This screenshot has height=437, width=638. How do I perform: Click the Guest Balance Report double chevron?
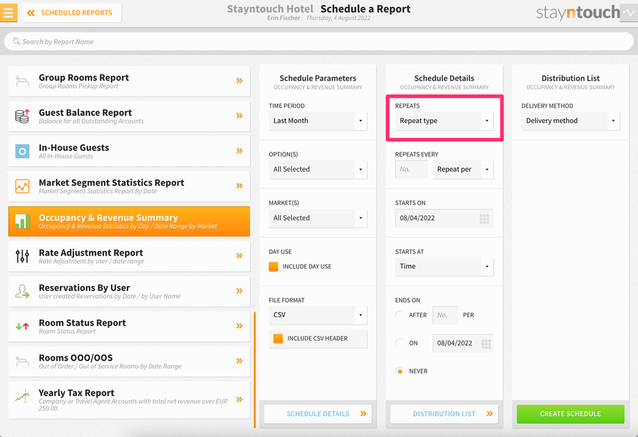click(x=239, y=116)
